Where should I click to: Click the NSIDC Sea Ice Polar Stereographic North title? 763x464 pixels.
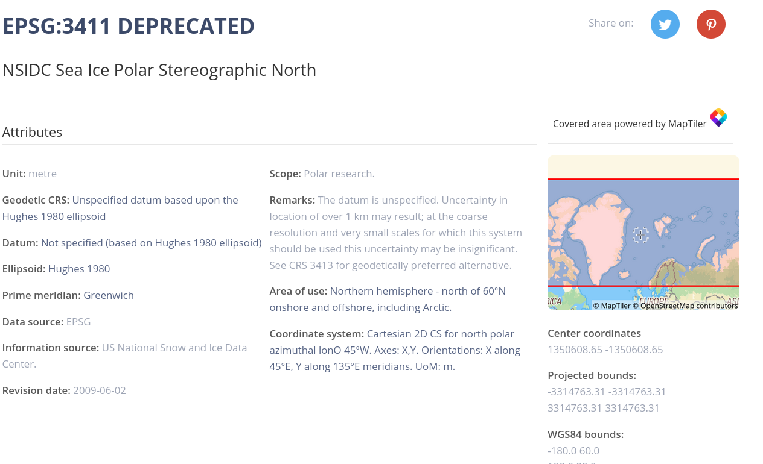tap(159, 69)
